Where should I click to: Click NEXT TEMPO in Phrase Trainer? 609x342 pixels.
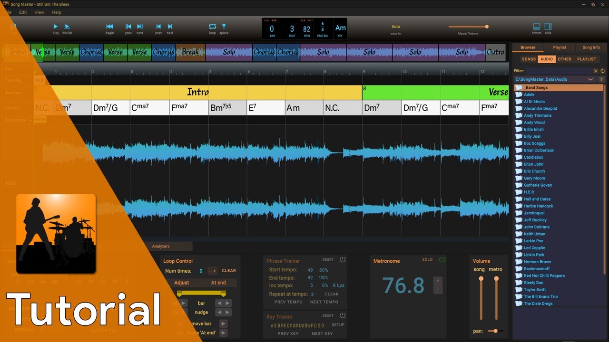(x=324, y=302)
